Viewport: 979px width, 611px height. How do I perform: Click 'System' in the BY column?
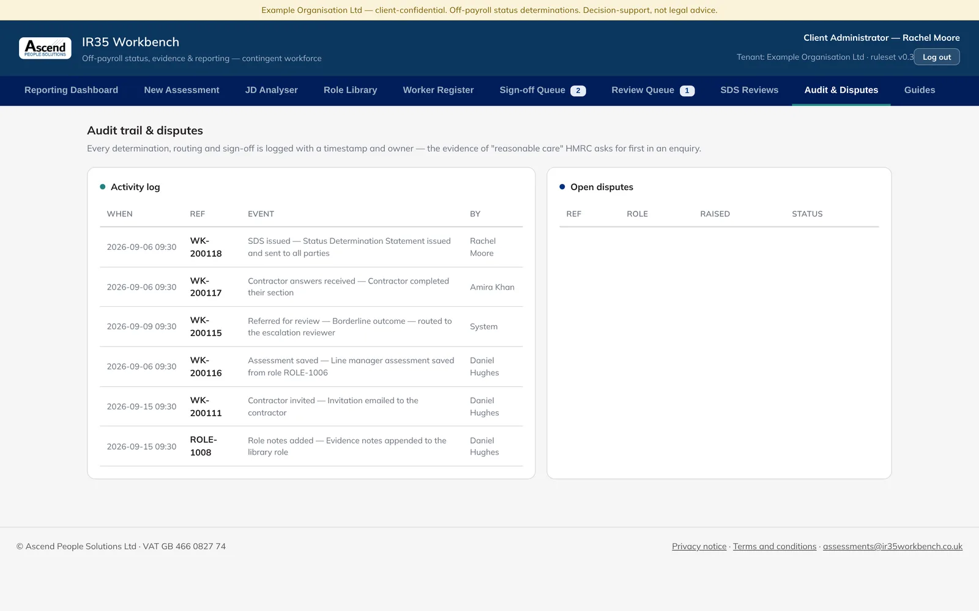point(483,327)
